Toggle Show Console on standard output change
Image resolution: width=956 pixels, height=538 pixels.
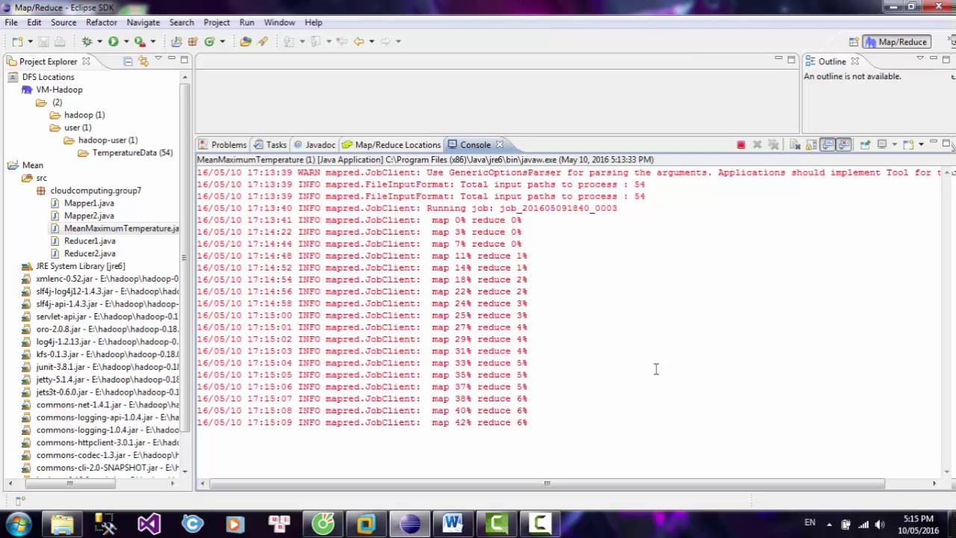(x=828, y=145)
